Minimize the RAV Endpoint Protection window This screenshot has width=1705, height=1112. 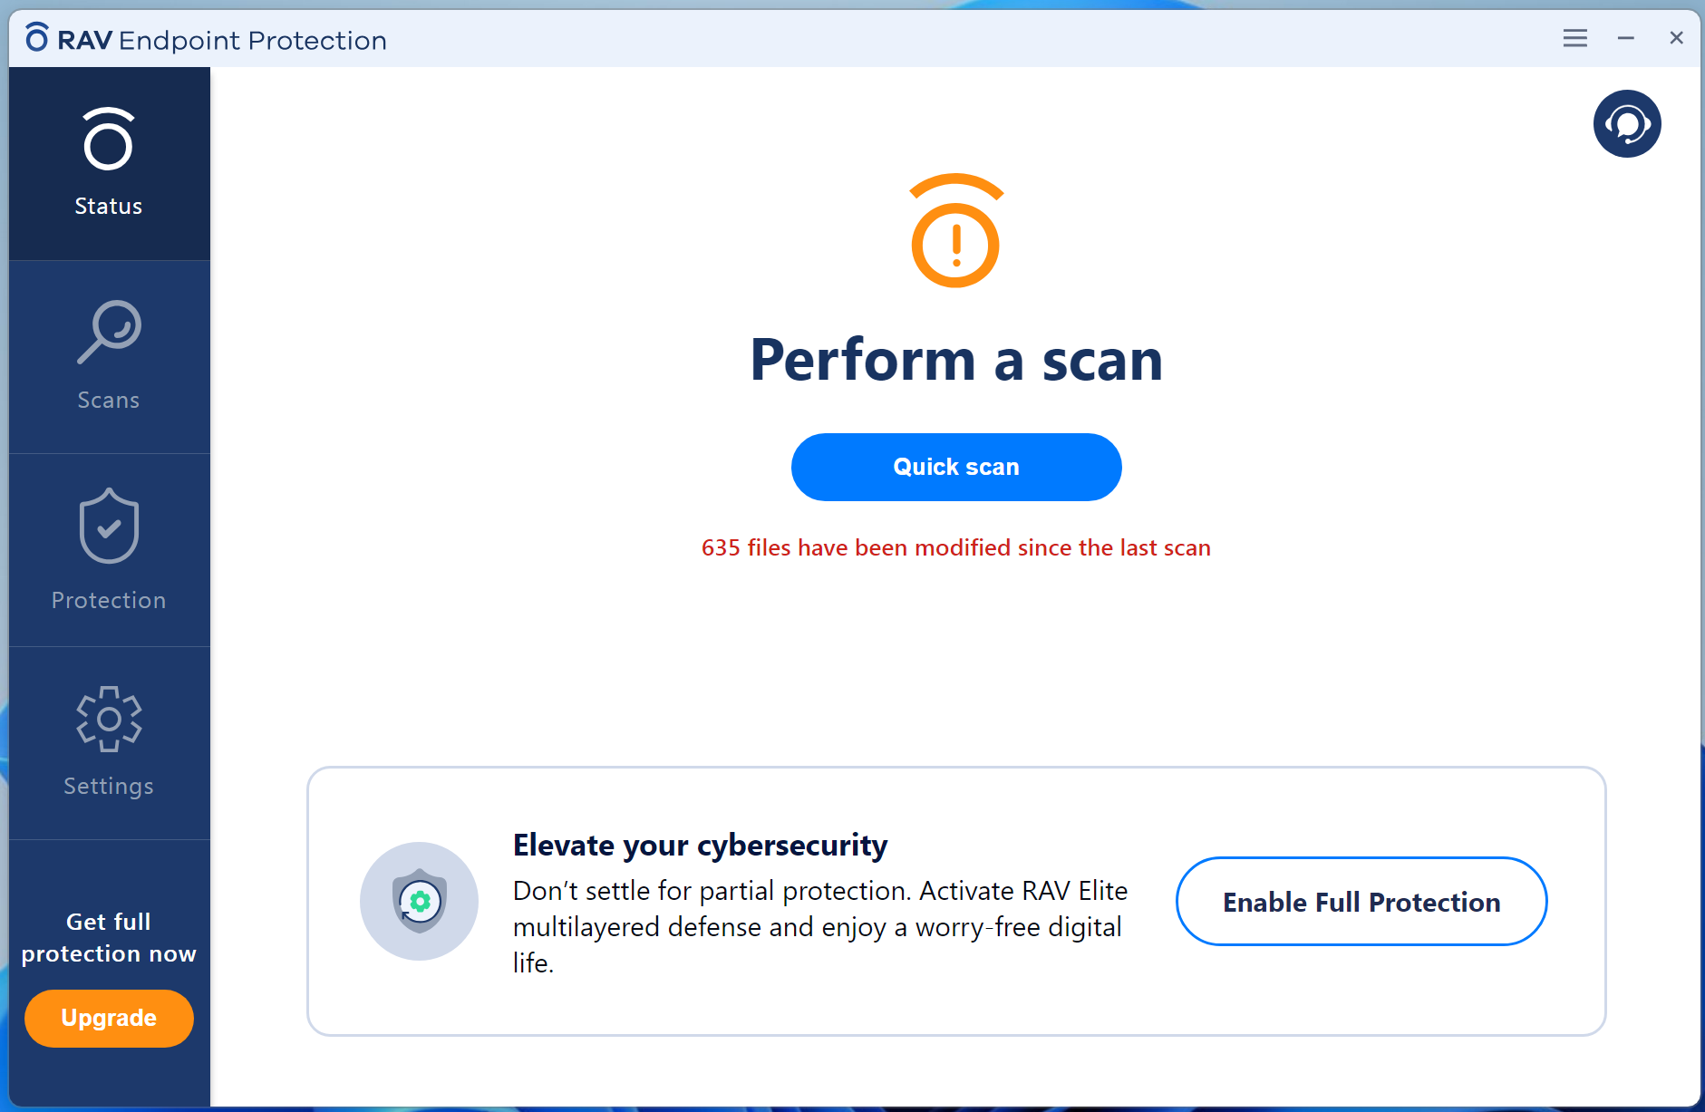pos(1625,38)
